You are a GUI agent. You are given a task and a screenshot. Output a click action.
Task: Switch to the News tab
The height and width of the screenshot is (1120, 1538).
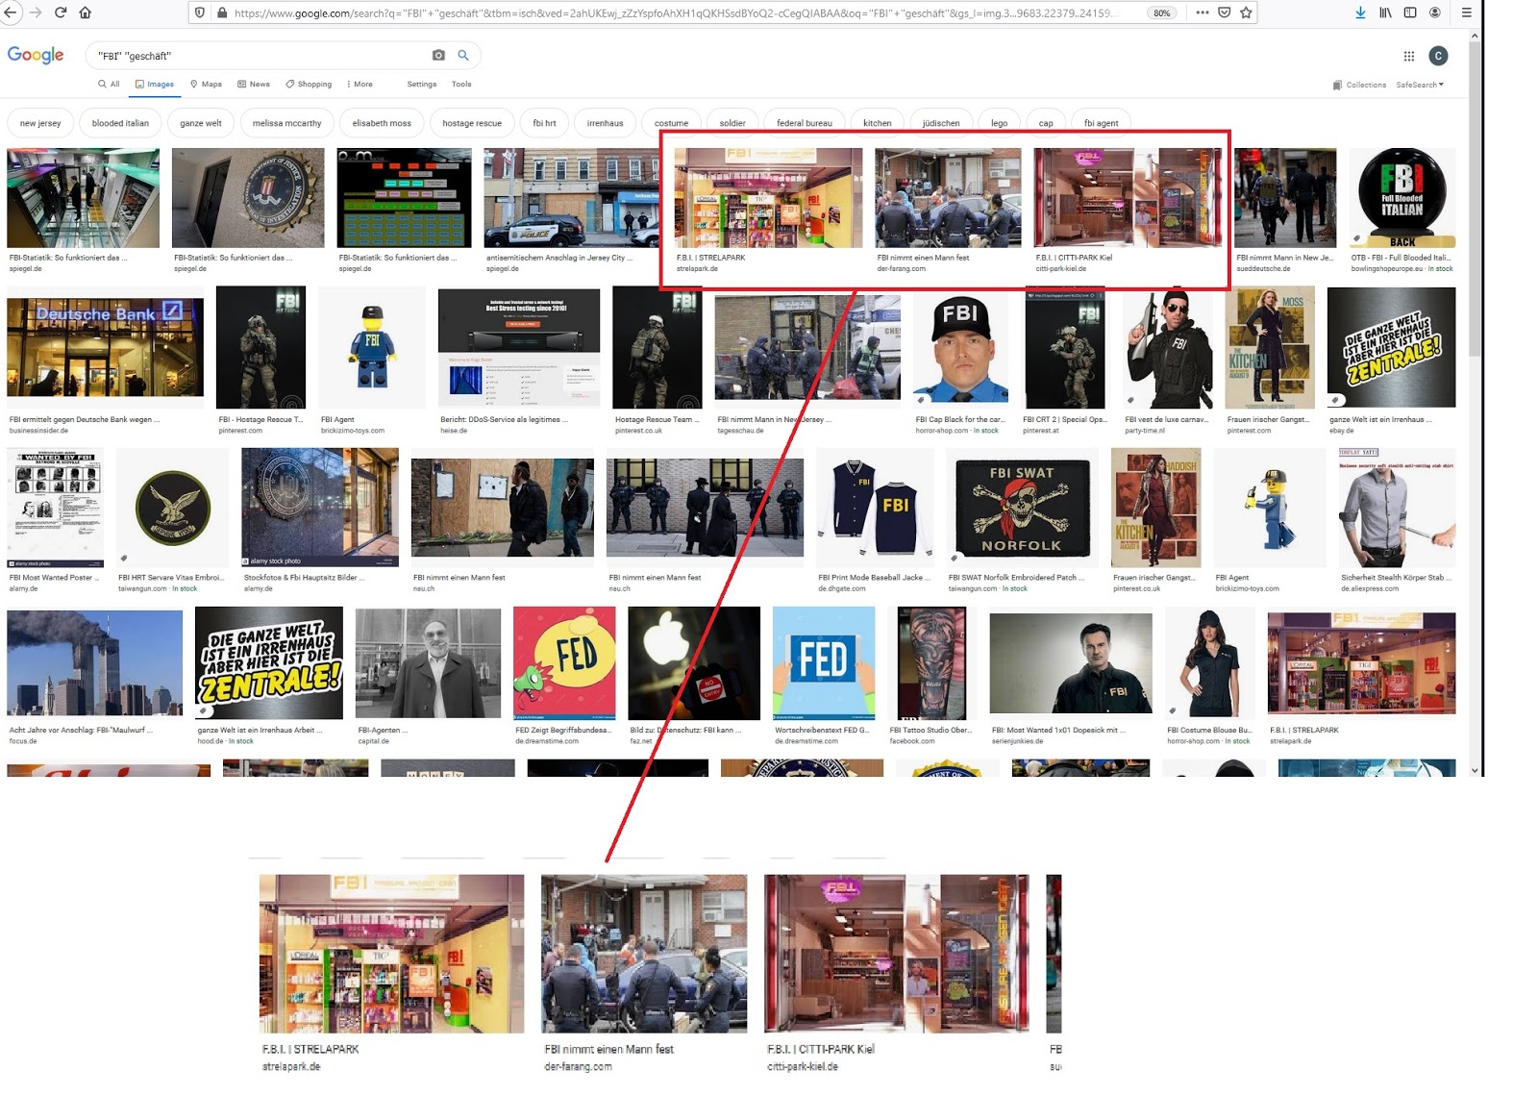254,84
